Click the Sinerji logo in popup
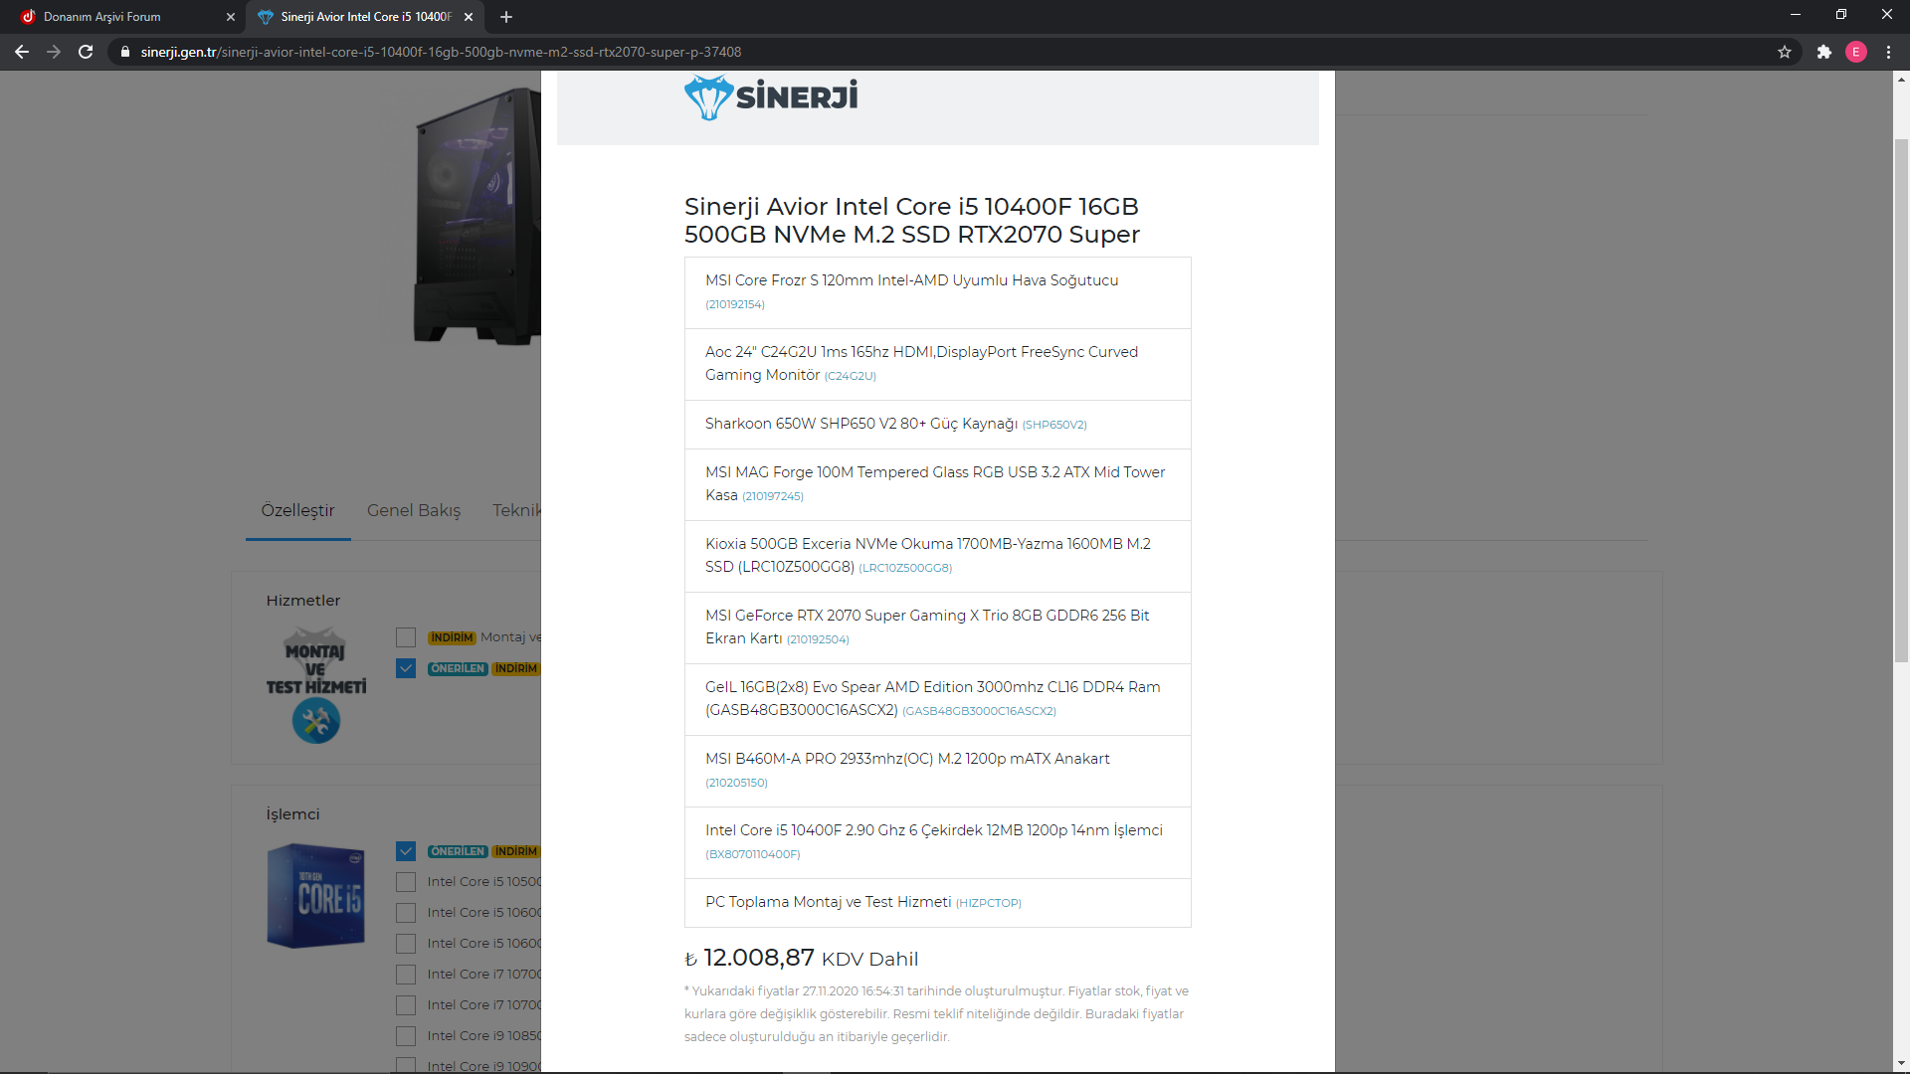 (771, 97)
